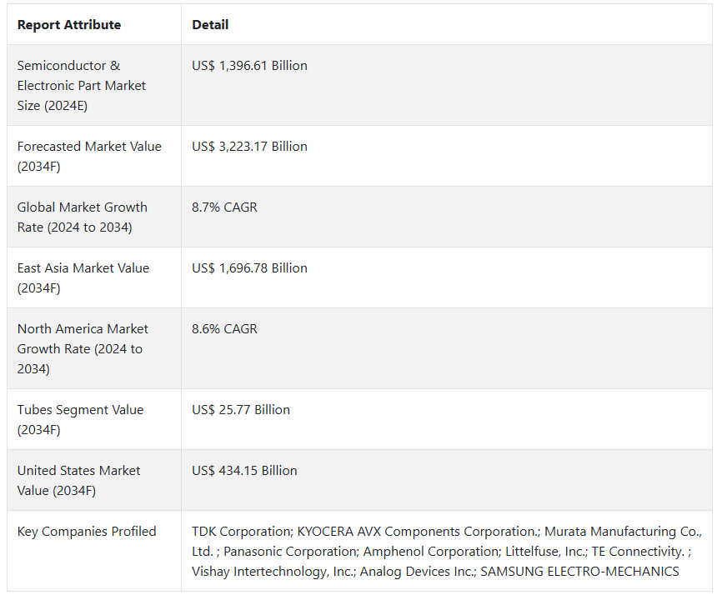717x595 pixels.
Task: Select the North America Market Growth Rate label
Action: pos(83,349)
